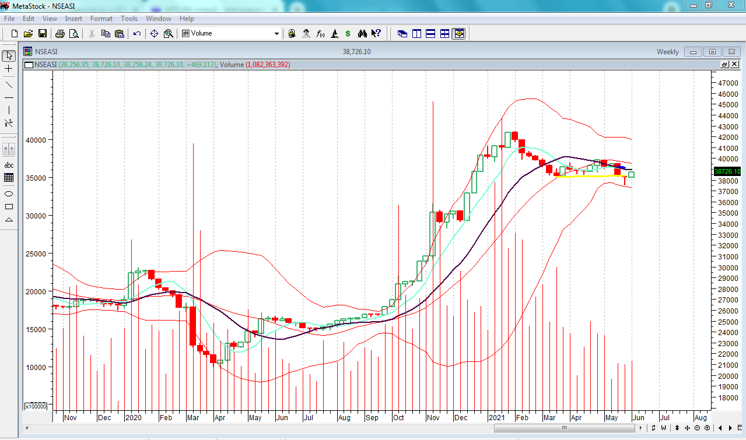Open print preview icon
The width and height of the screenshot is (746, 440).
[x=73, y=33]
